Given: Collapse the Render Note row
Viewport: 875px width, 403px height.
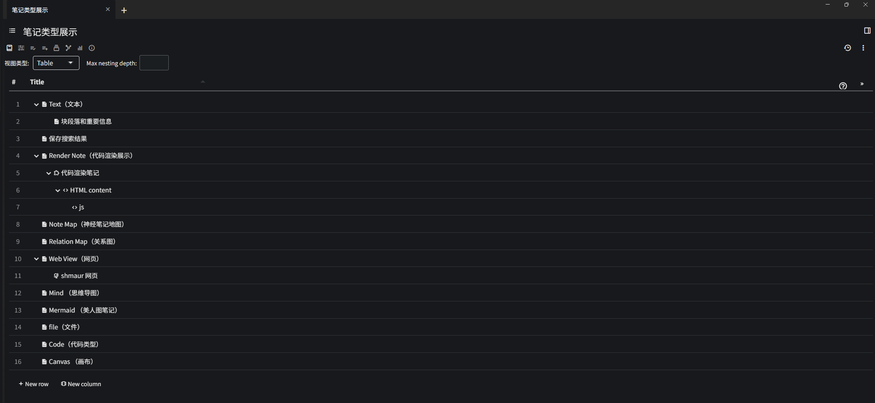Looking at the screenshot, I should [36, 156].
